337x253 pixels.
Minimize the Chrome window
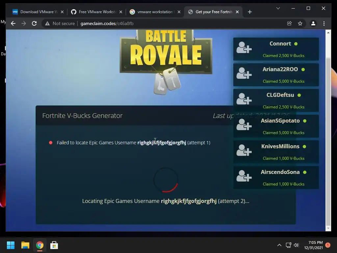click(293, 8)
